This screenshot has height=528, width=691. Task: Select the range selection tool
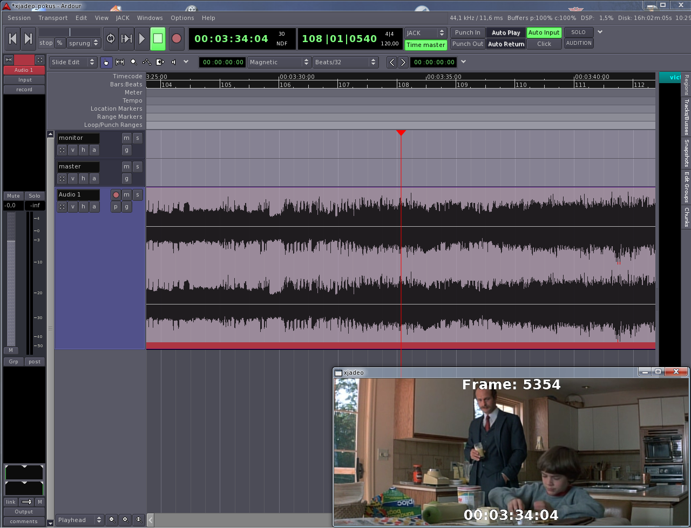[x=120, y=62]
